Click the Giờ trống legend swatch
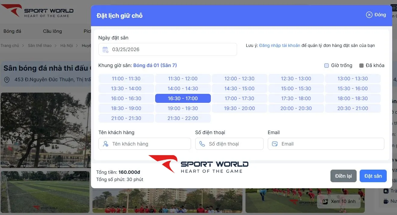Viewport: 397px width, 215px height. (x=327, y=66)
